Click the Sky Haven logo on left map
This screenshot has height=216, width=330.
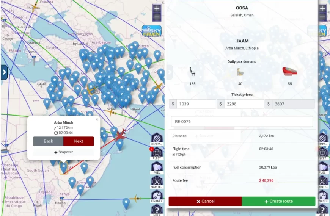[151, 31]
